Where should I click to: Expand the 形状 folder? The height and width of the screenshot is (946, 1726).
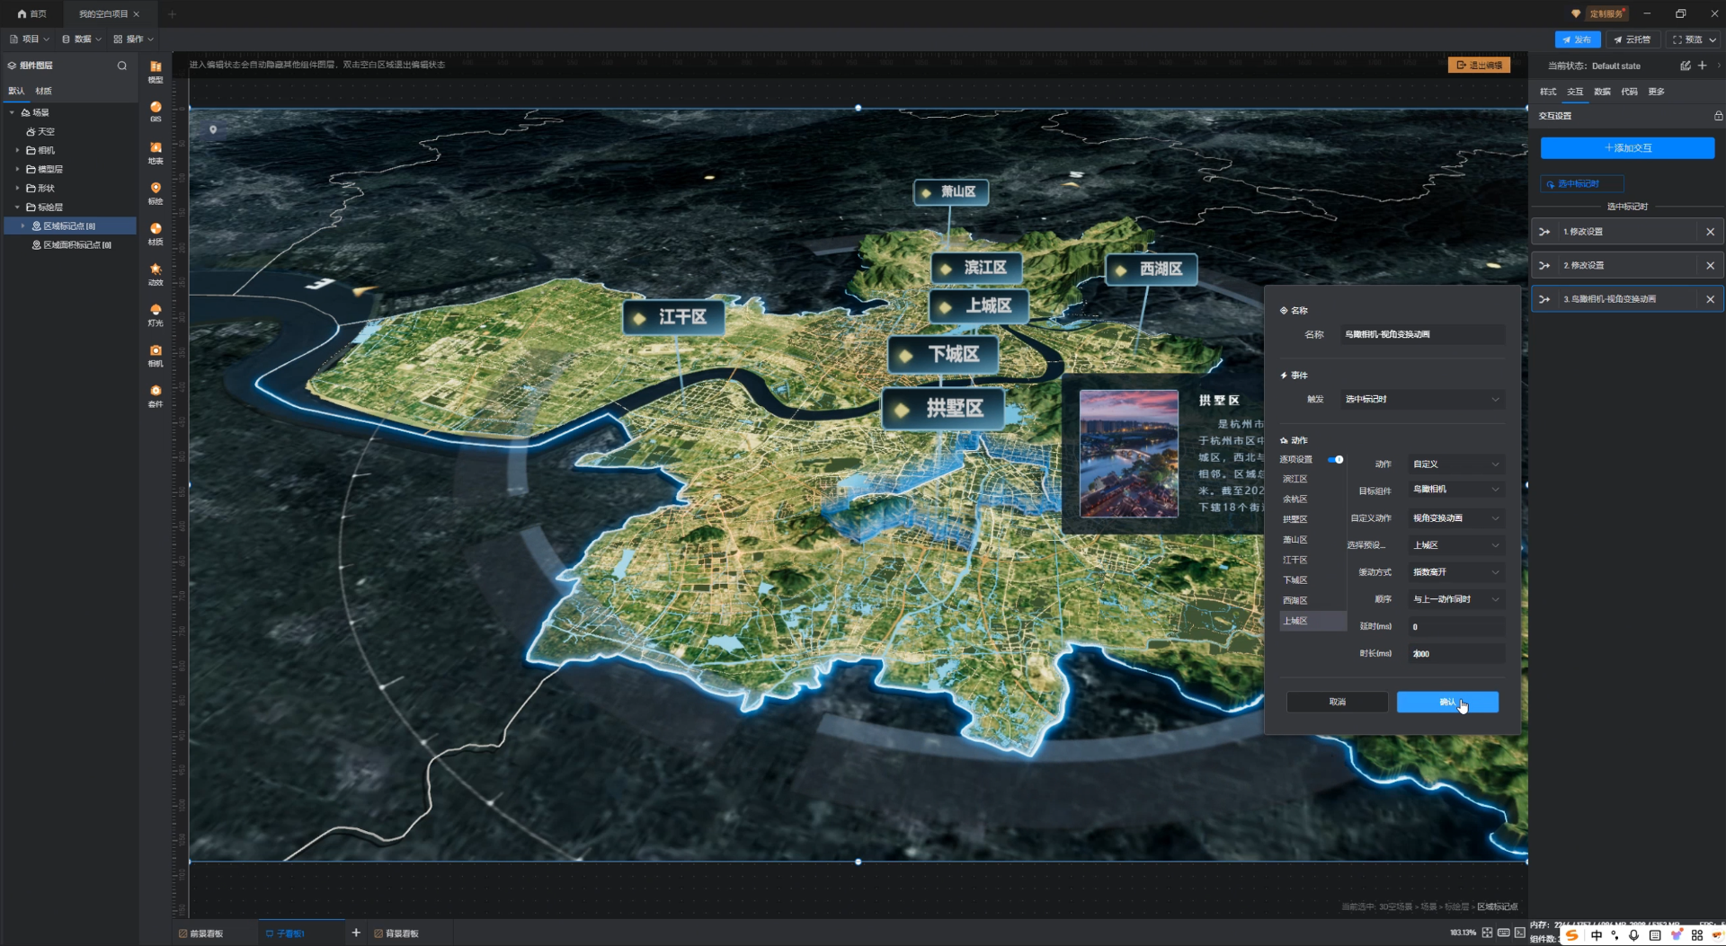click(18, 188)
